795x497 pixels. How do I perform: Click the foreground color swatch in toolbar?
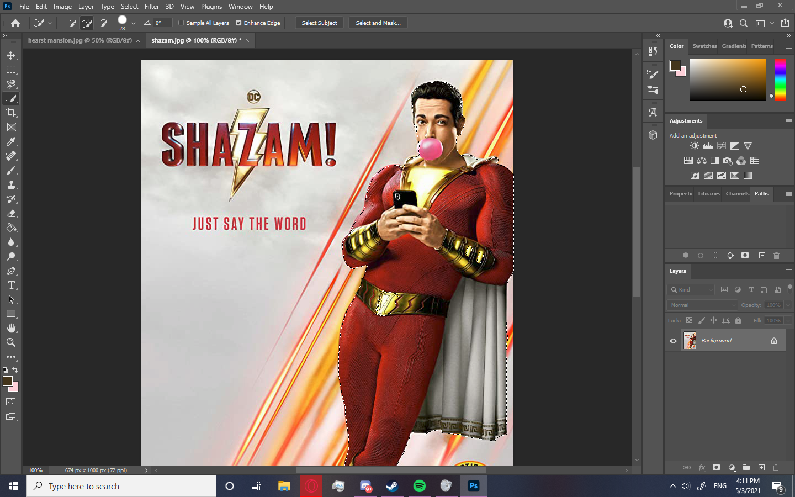pyautogui.click(x=8, y=381)
